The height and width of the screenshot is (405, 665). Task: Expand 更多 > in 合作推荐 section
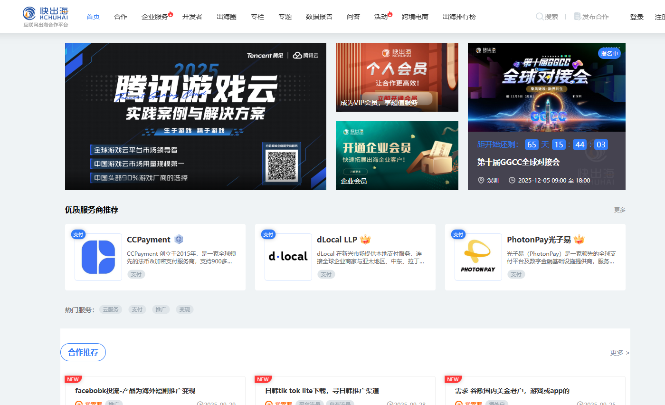tap(619, 353)
